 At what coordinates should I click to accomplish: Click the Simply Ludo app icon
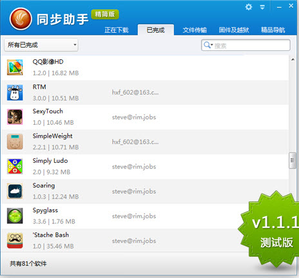(x=15, y=166)
